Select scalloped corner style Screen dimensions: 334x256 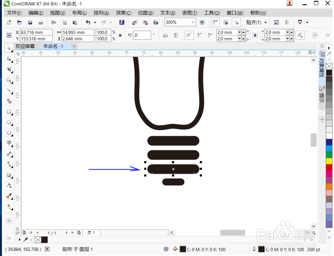pyautogui.click(x=200, y=35)
